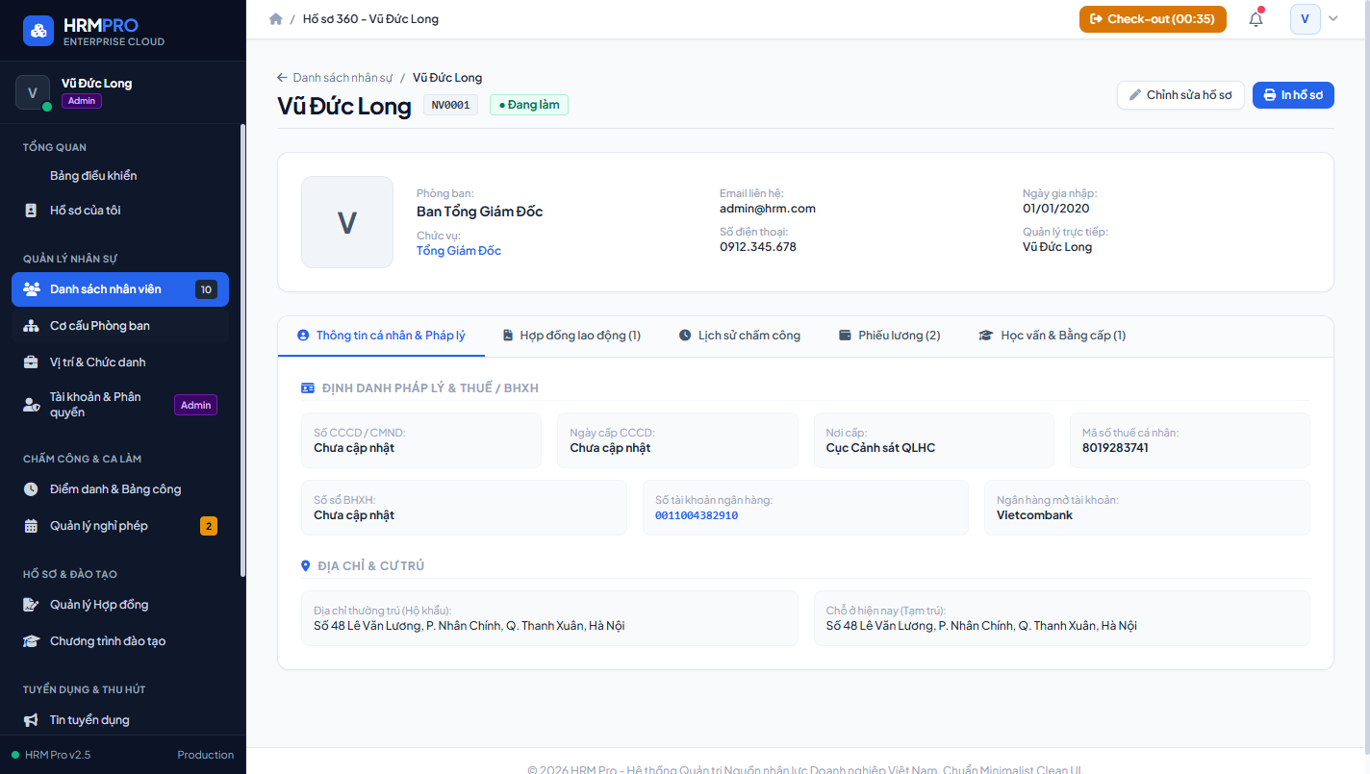This screenshot has height=774, width=1370.
Task: Click the Hồ sơ của tôi icon
Action: pos(31,211)
